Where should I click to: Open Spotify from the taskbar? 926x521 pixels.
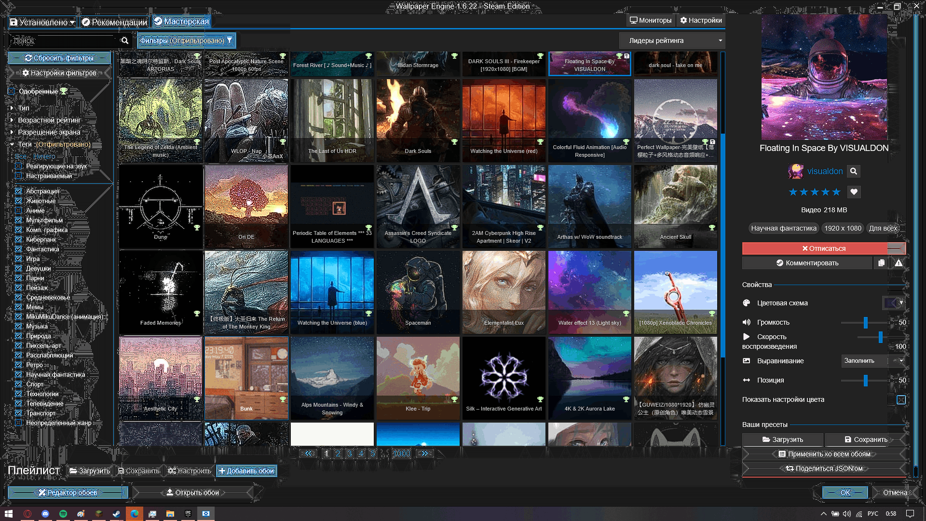63,514
